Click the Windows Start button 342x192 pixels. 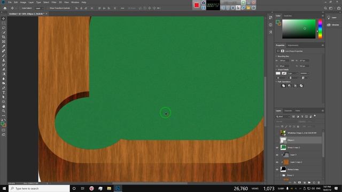4,188
